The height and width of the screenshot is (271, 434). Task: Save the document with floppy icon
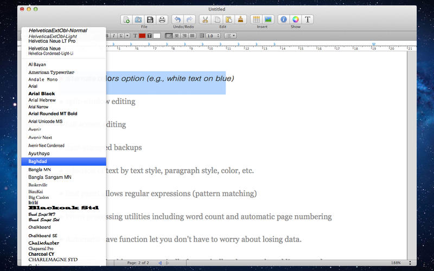(x=150, y=20)
